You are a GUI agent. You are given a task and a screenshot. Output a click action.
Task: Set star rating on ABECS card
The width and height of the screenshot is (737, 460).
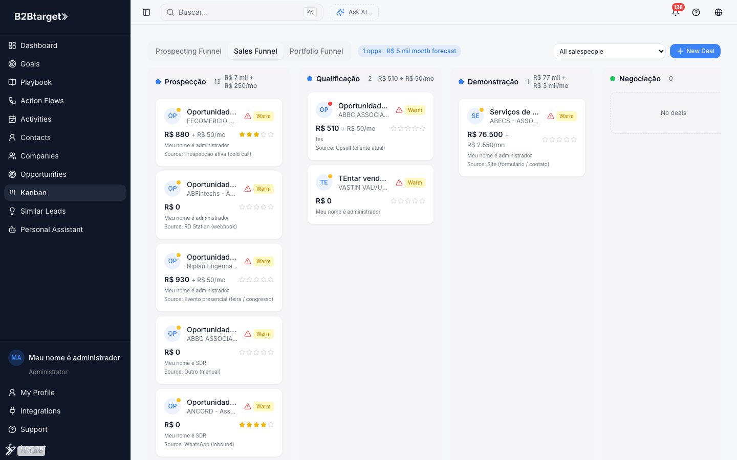[x=559, y=140]
